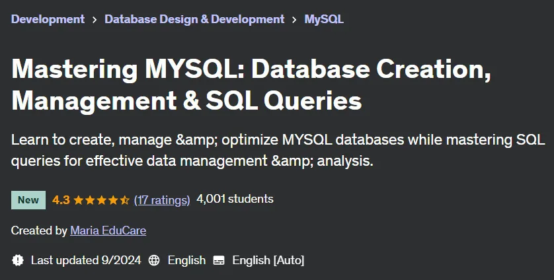
Task: Click the Created by label
Action: point(39,230)
